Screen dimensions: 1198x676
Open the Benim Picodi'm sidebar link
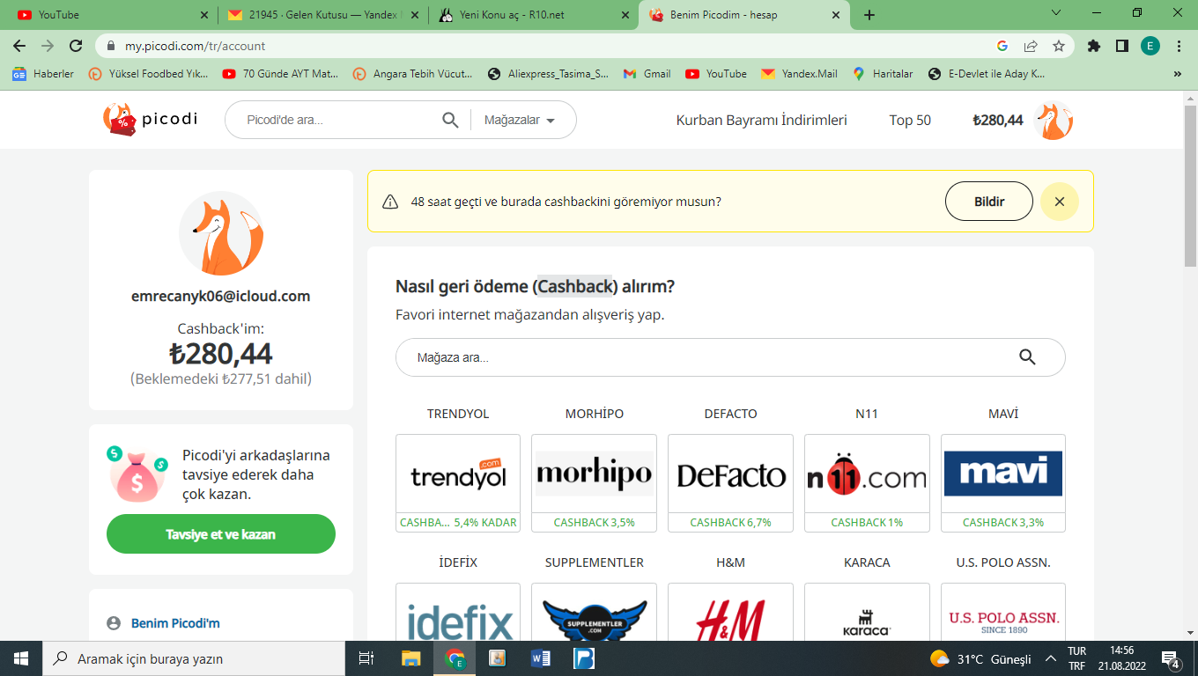[175, 623]
